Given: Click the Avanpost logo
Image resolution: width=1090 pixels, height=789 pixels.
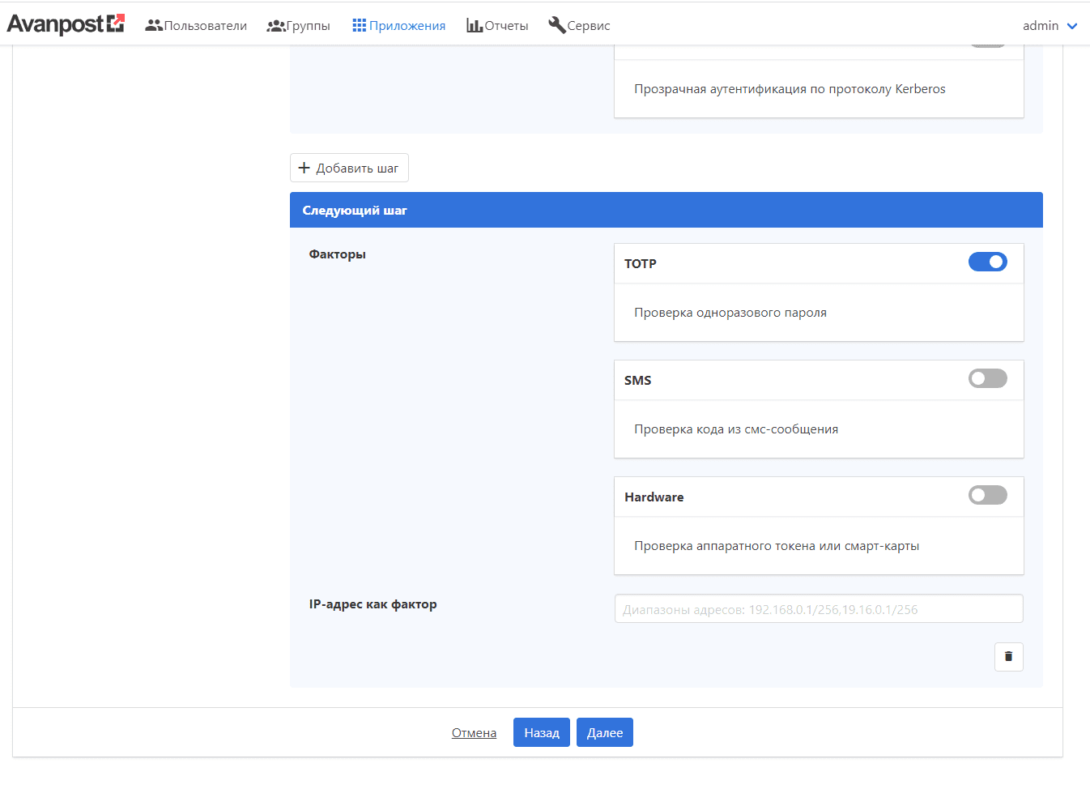Looking at the screenshot, I should [x=66, y=24].
